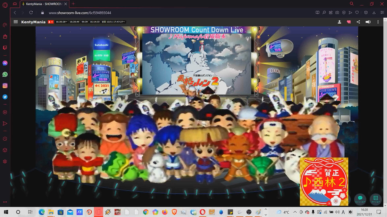Search open tabs with magnifier icon
Screen dimensions: 387x217
coord(352,4)
